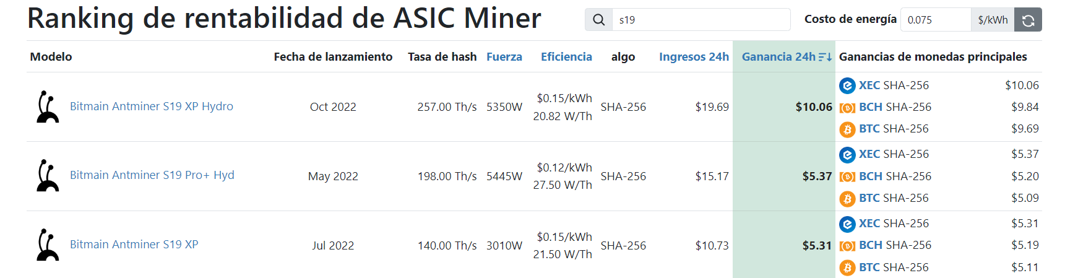Click the search field containing s19
The width and height of the screenshot is (1065, 278).
701,20
